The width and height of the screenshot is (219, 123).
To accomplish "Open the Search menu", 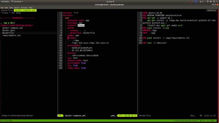I will [17, 8].
